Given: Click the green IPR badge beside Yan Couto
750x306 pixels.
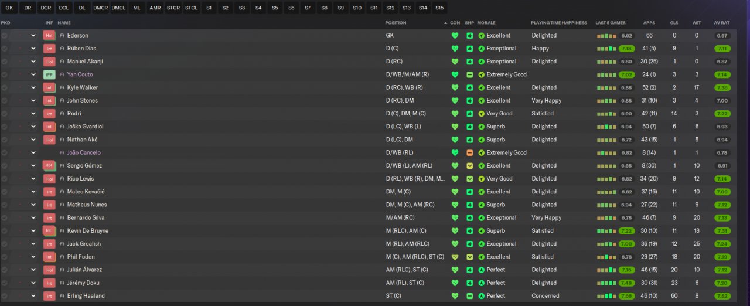Looking at the screenshot, I should pos(49,74).
